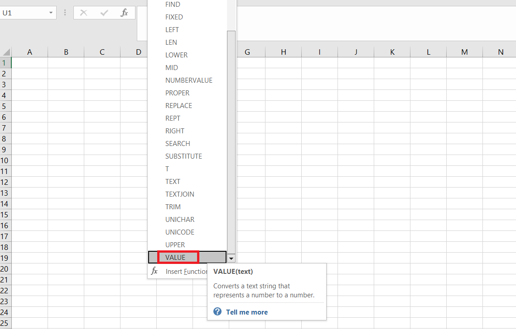
Task: Select the FIND function
Action: [x=173, y=4]
